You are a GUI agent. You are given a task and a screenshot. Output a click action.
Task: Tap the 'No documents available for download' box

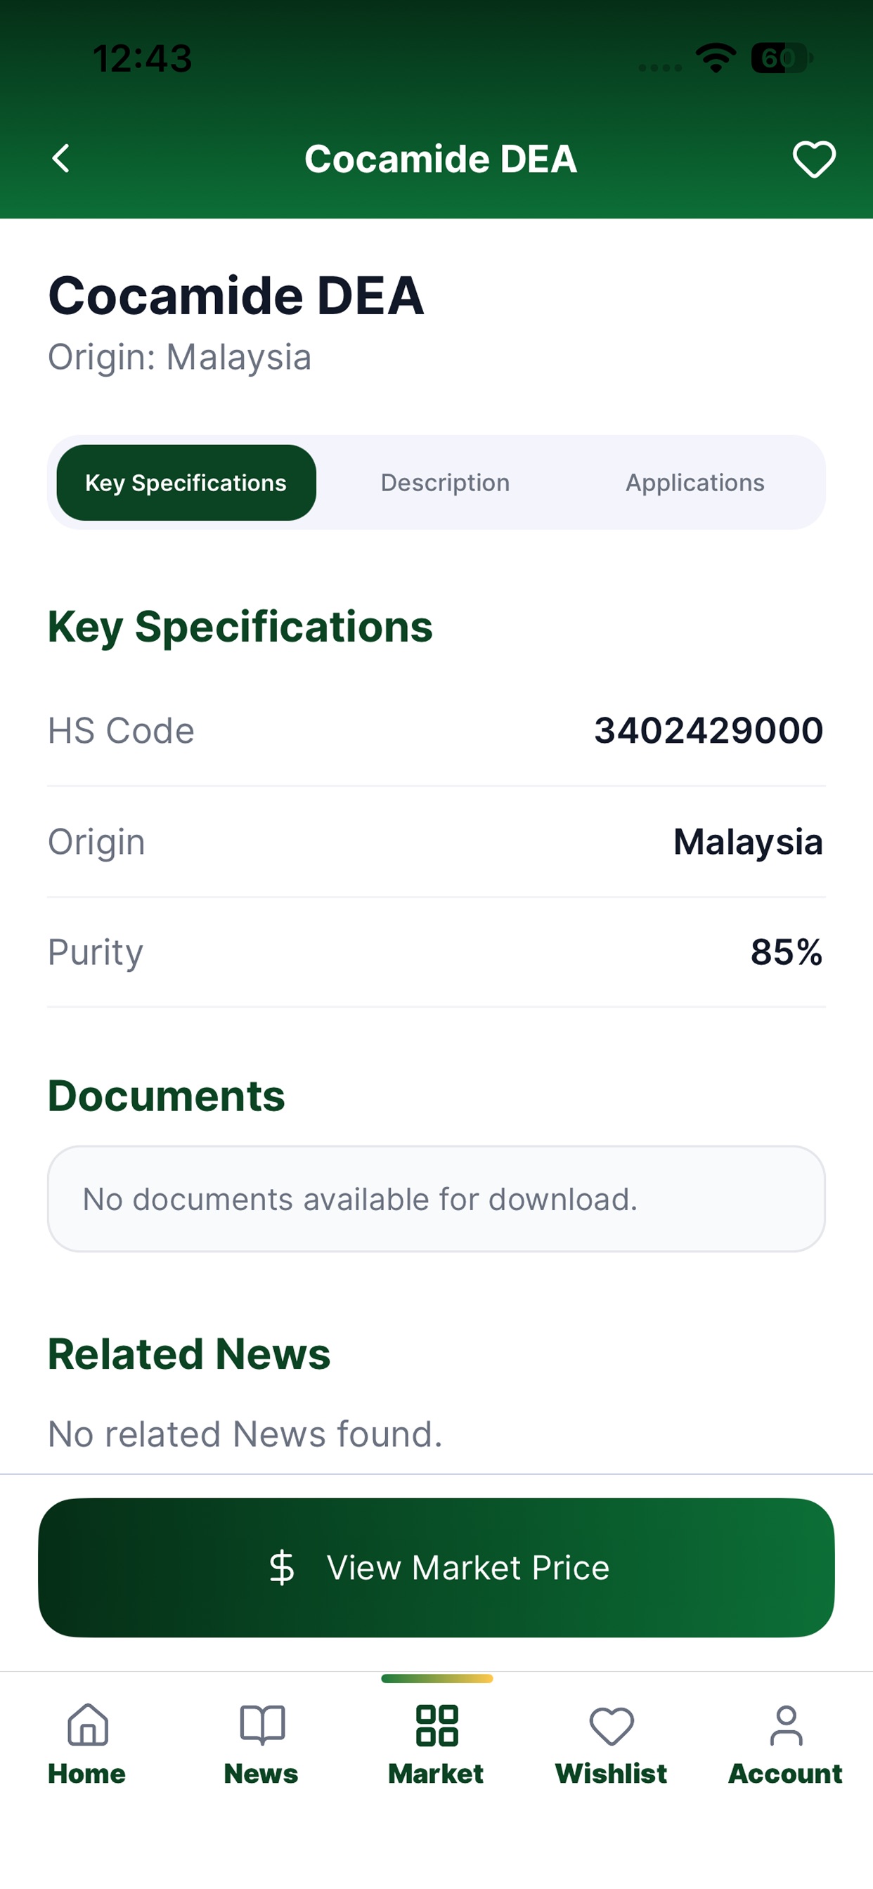point(436,1199)
